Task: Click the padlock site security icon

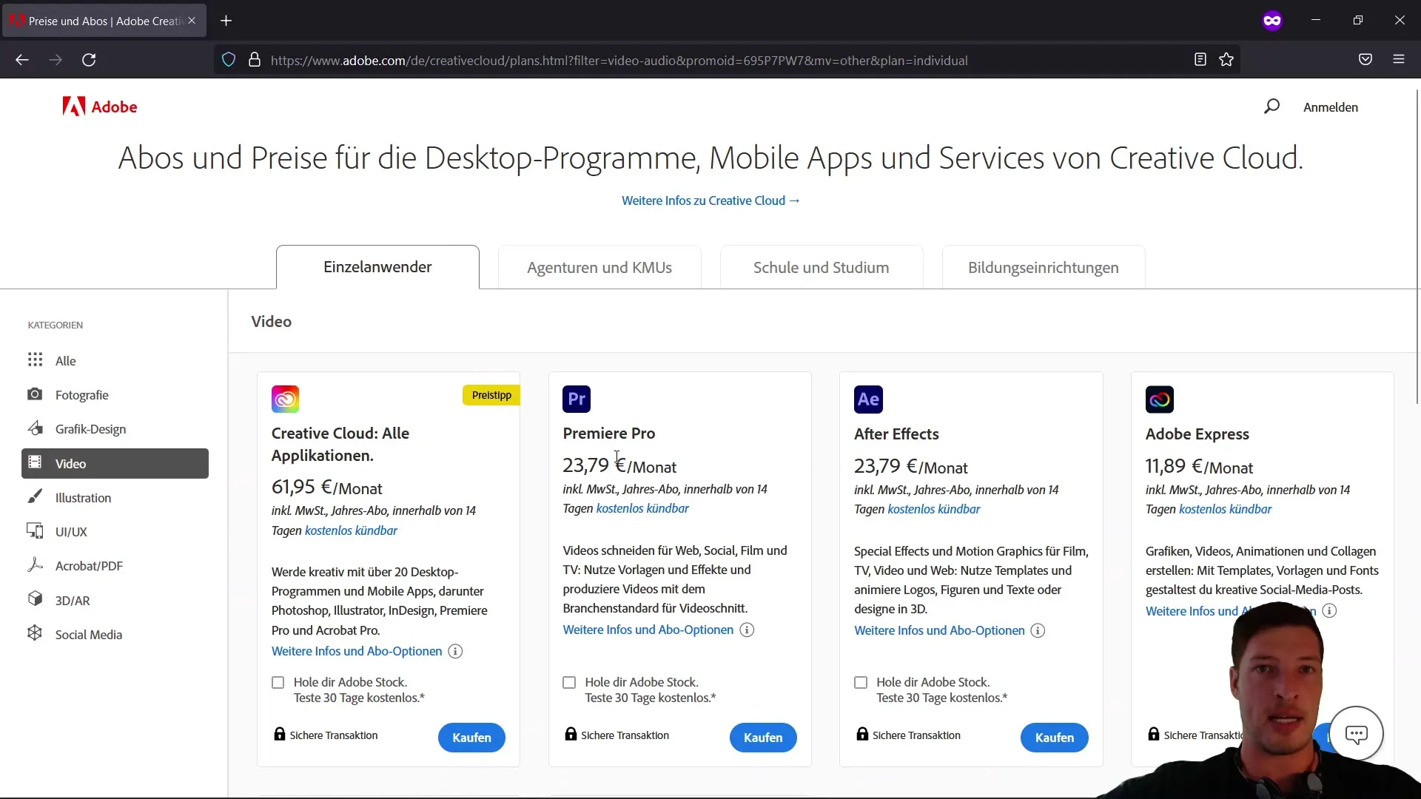Action: 255,60
